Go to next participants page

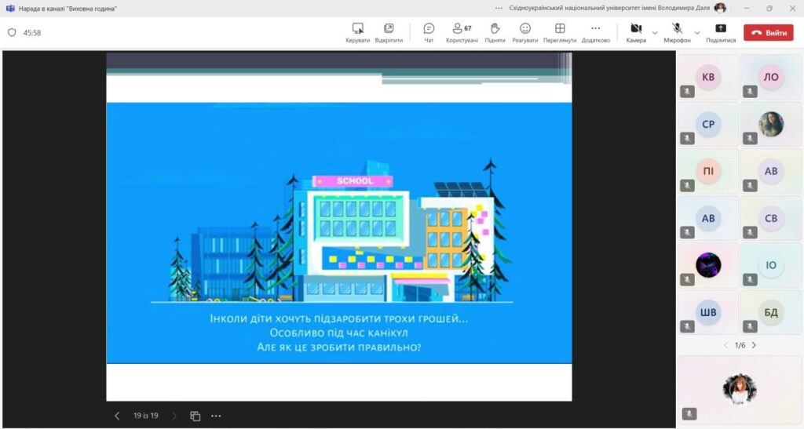click(755, 345)
